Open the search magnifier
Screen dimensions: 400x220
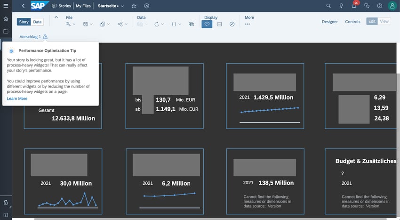click(328, 6)
